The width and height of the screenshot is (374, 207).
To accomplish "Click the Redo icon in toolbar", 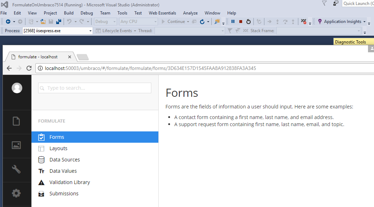I will click(82, 22).
